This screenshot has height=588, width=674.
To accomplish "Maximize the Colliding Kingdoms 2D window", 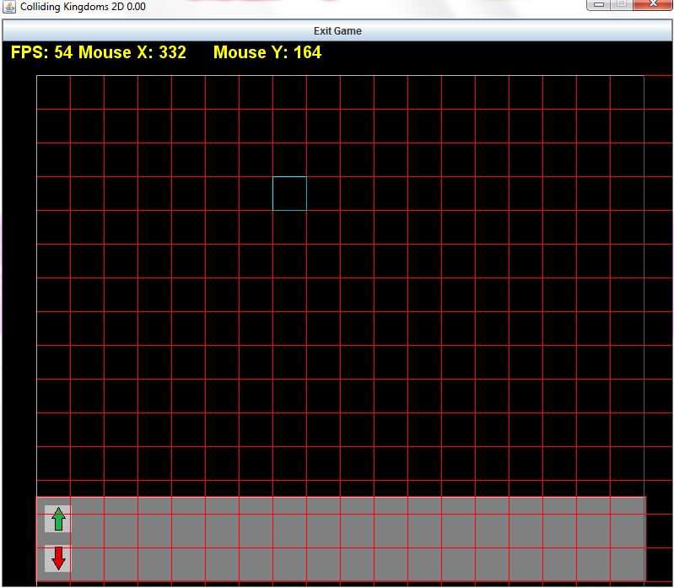I will (x=622, y=4).
